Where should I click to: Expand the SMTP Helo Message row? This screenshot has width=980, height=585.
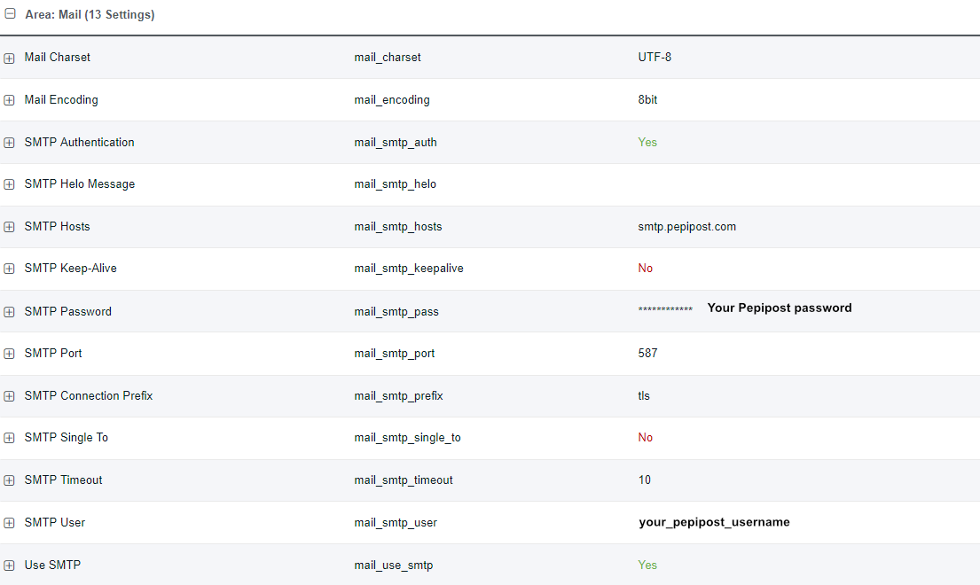click(x=10, y=184)
